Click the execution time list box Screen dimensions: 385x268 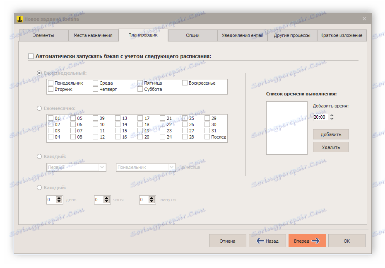click(287, 128)
